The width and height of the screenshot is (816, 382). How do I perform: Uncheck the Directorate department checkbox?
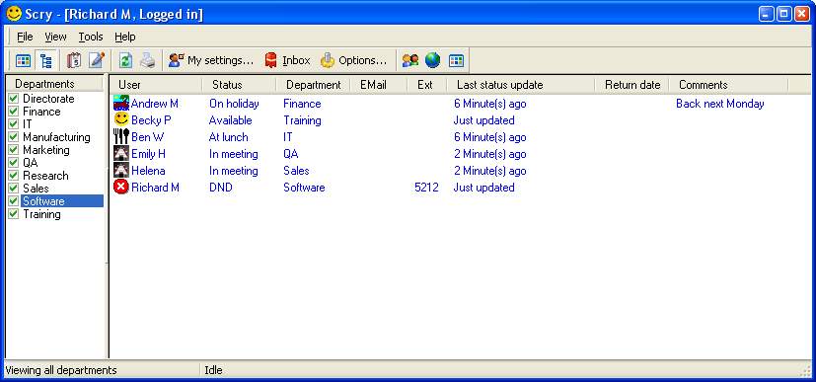(x=14, y=99)
